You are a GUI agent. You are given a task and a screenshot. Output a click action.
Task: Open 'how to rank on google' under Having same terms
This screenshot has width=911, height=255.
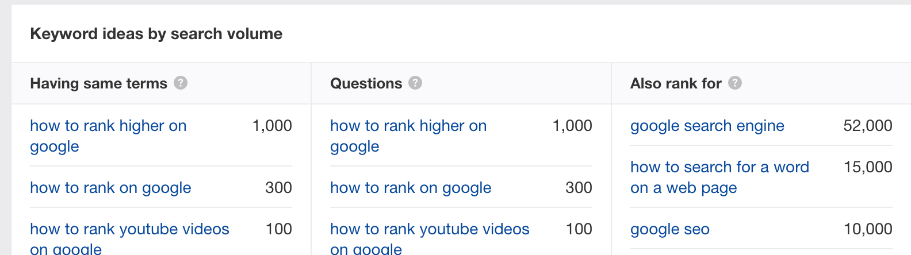tap(110, 188)
